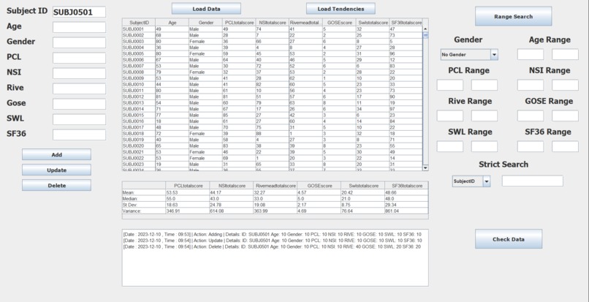589x302 pixels.
Task: Click the Age column header in data table
Action: (172, 23)
